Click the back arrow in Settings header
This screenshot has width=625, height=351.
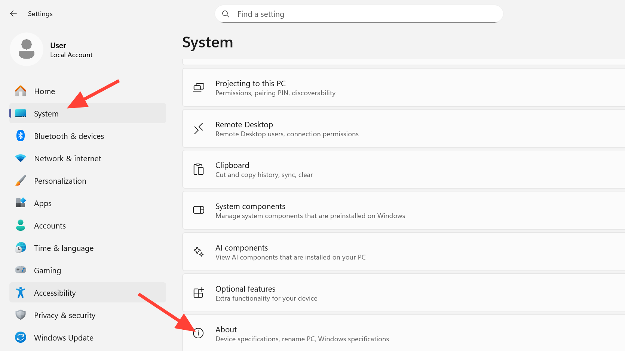[x=13, y=14]
